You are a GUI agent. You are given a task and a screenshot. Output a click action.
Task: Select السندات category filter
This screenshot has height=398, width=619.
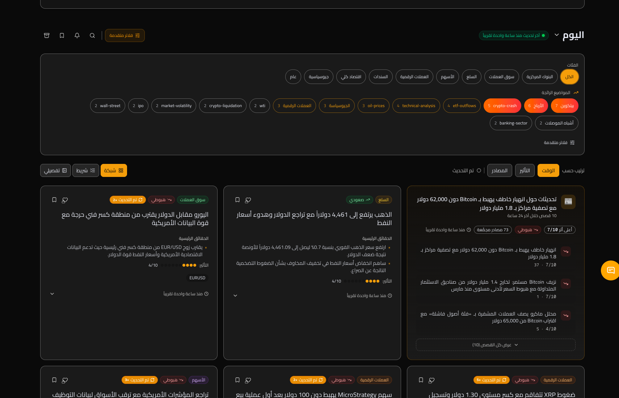click(381, 77)
